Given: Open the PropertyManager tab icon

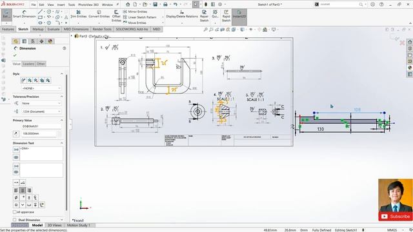Looking at the screenshot, I should [25, 41].
